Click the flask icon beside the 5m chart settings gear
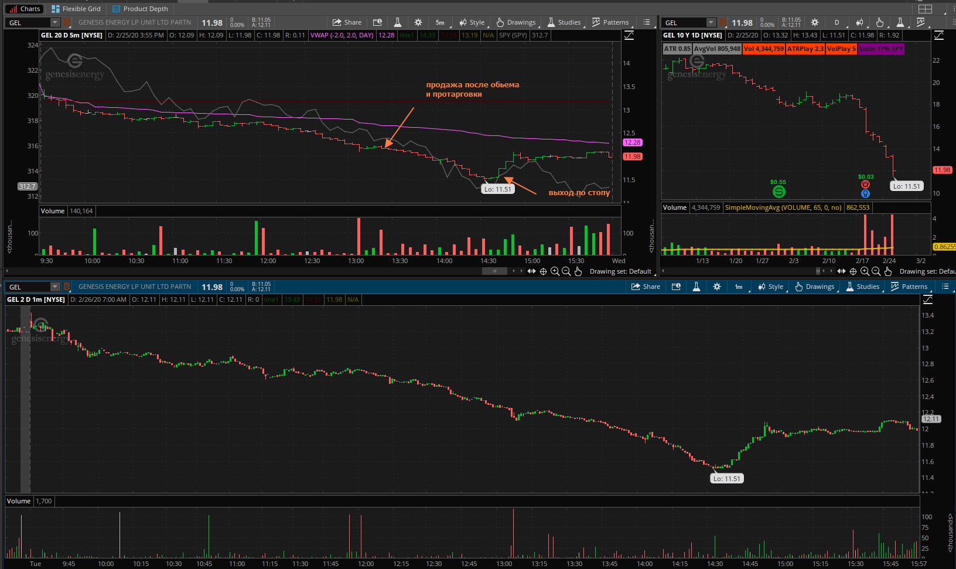The height and width of the screenshot is (569, 956). point(397,22)
